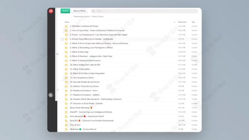Toggle the sort direction arrow in header
The height and width of the screenshot is (140, 249).
(x=174, y=22)
